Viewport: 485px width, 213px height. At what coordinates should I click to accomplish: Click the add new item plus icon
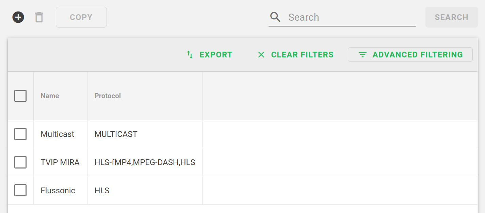click(x=18, y=17)
